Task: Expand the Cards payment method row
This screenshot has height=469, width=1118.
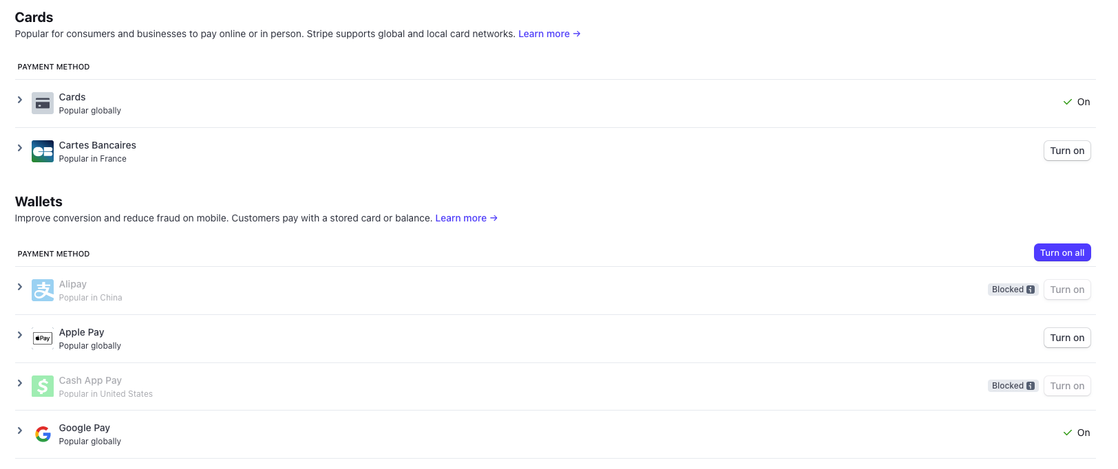Action: pos(20,100)
